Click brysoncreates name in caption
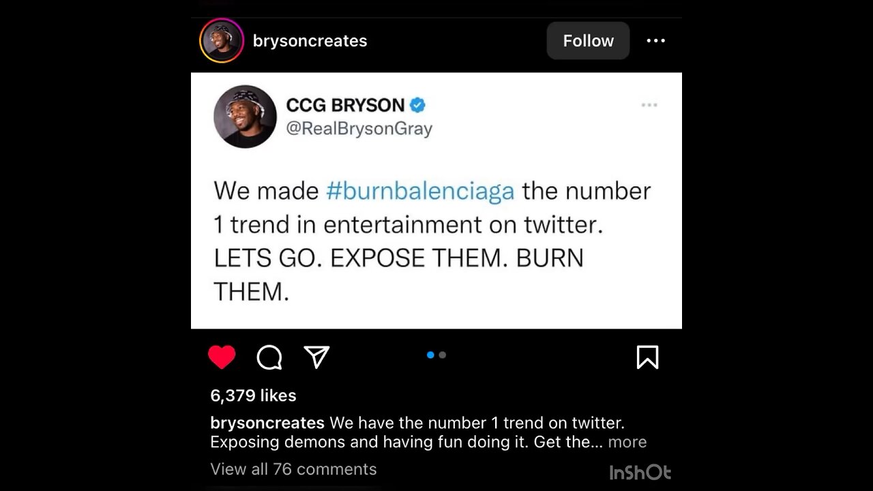 pyautogui.click(x=267, y=423)
